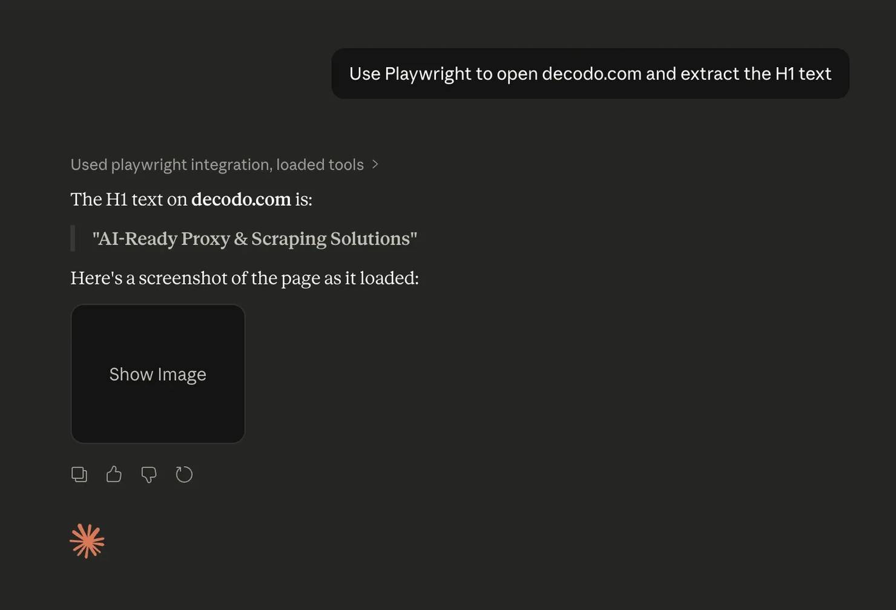
Task: Click 'H1 text' at the prompt's end
Action: 803,74
